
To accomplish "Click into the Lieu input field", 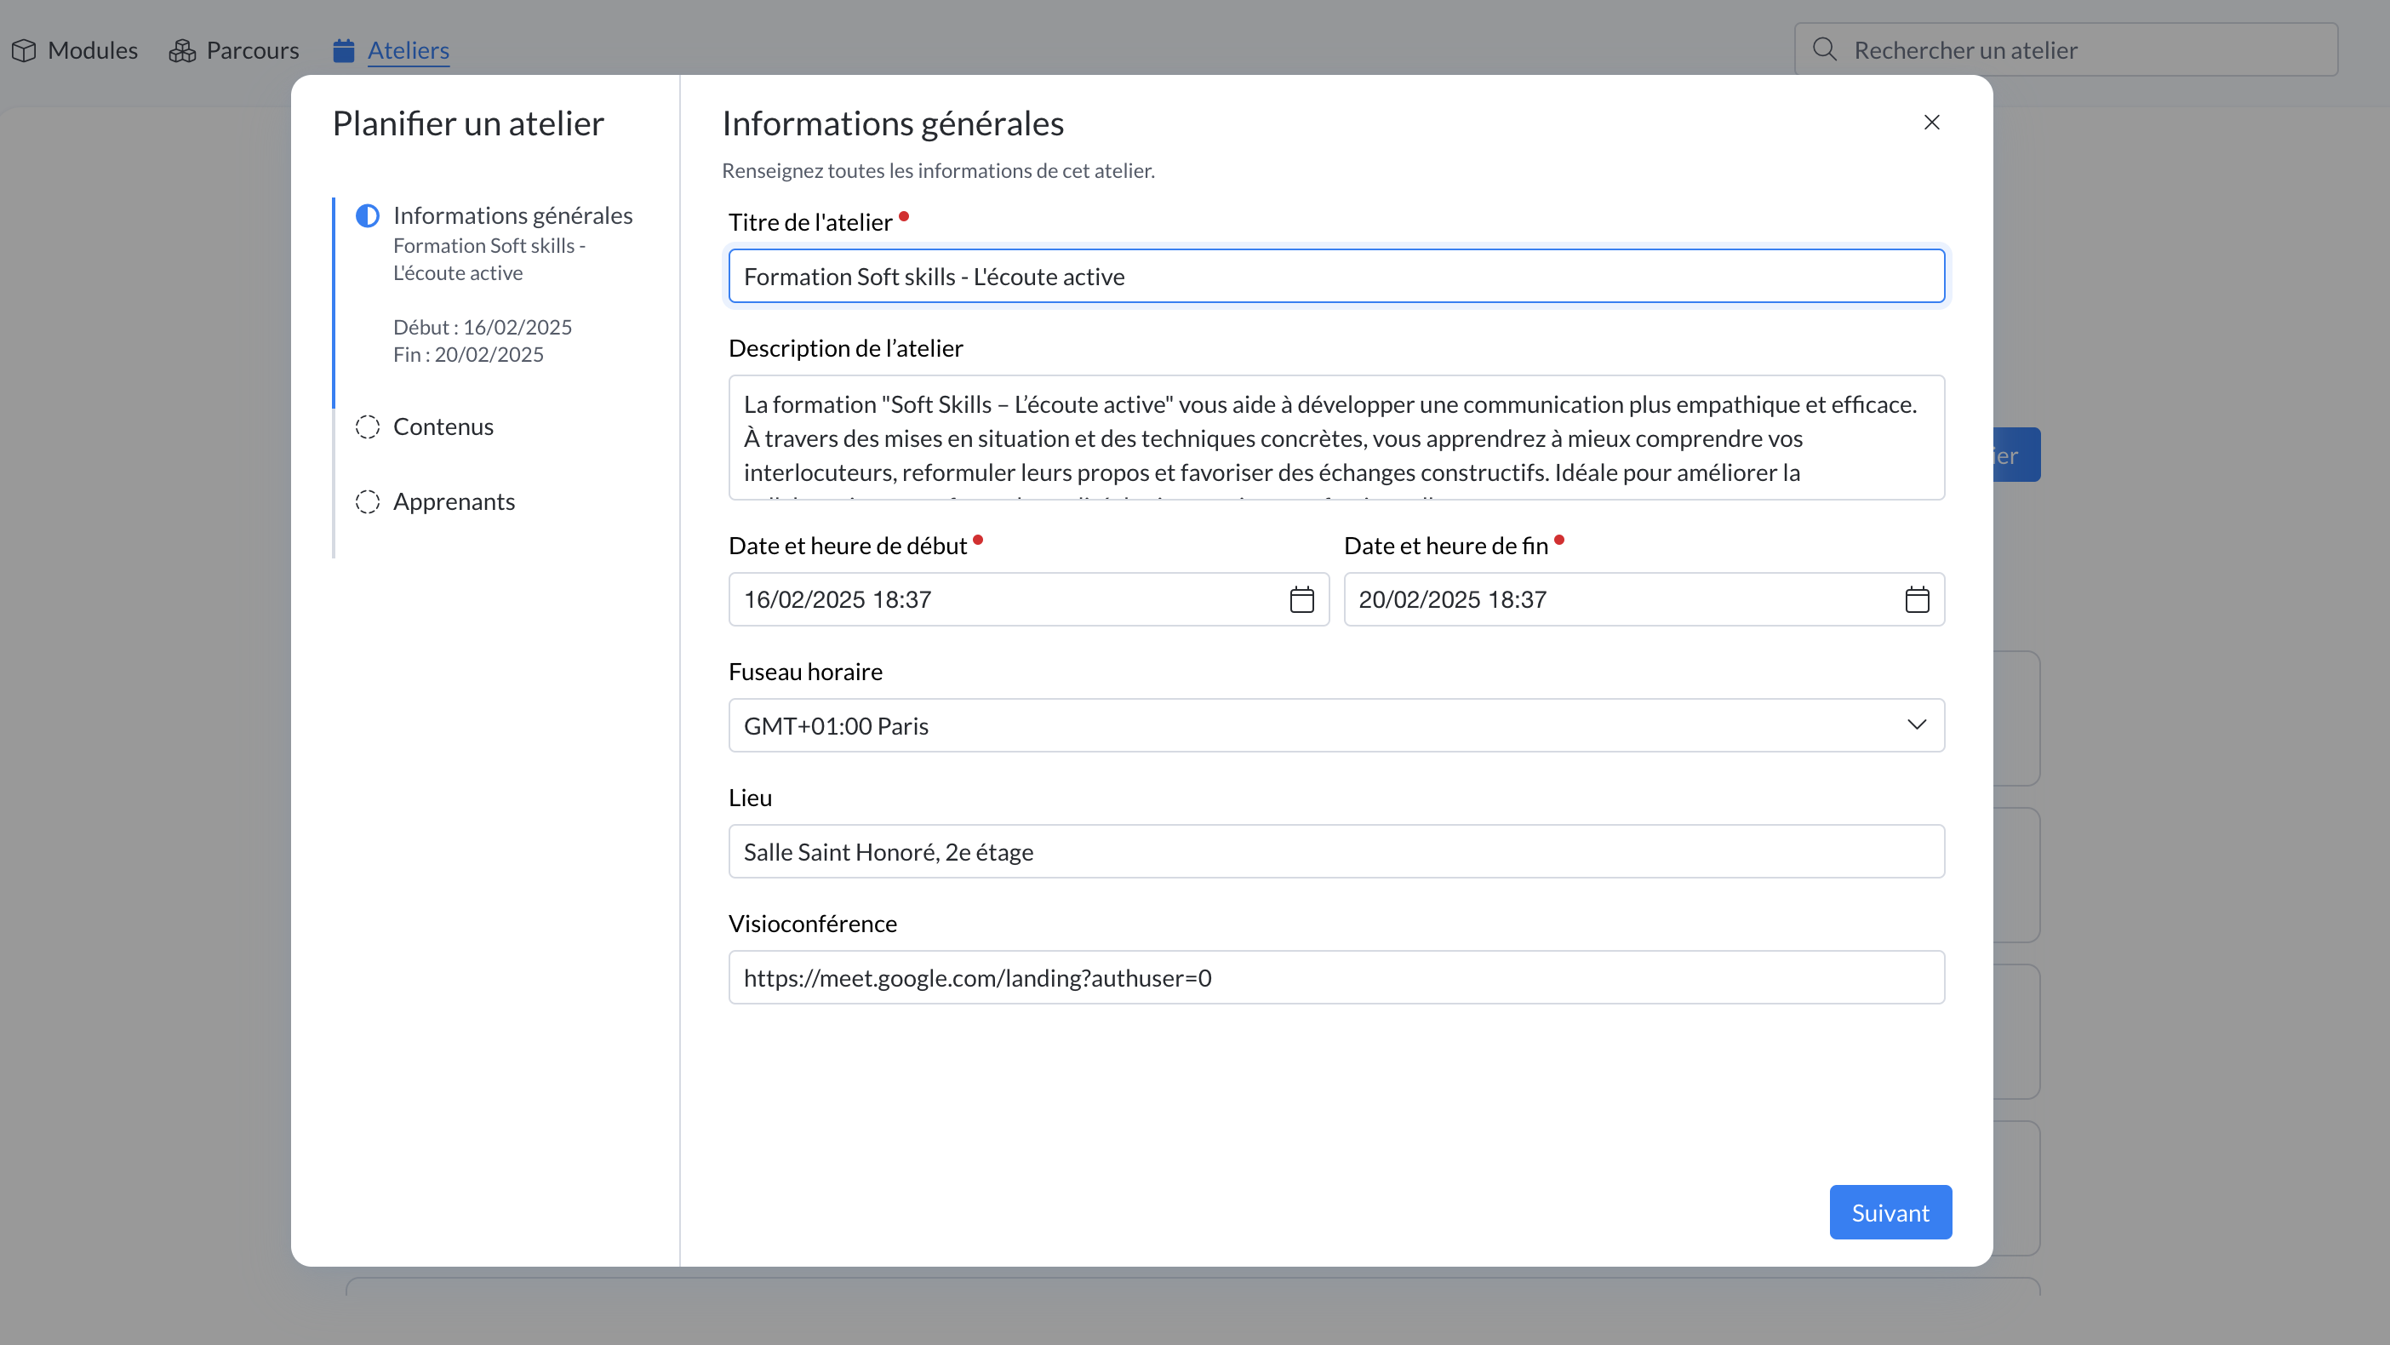I will point(1336,851).
